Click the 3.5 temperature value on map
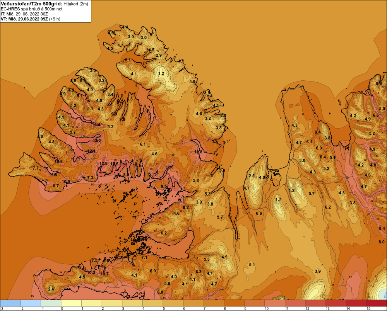The image size is (387, 311). [93, 70]
